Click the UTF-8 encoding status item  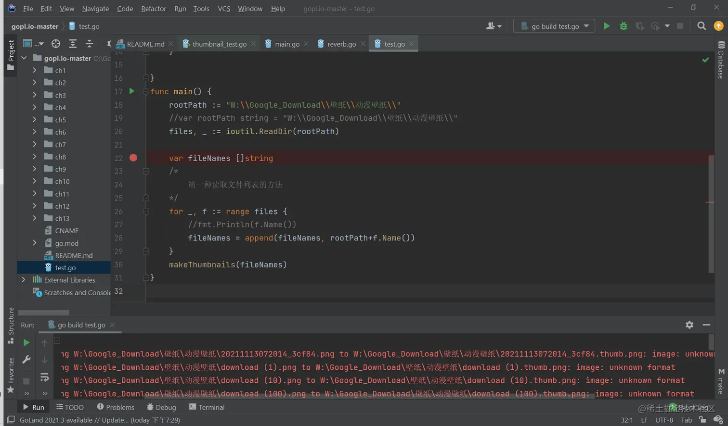pyautogui.click(x=664, y=420)
